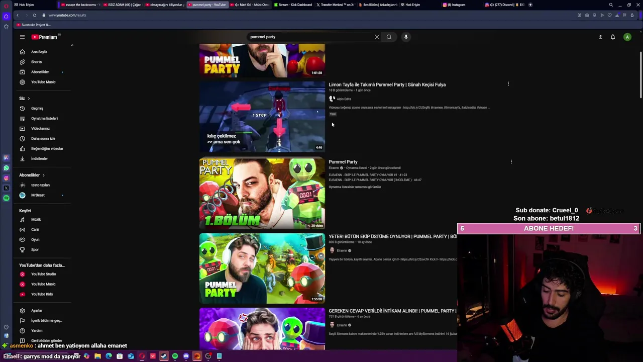The image size is (643, 362).
Task: Open Limon Tayfa ile Takımlı Pummel Party video title
Action: click(387, 84)
